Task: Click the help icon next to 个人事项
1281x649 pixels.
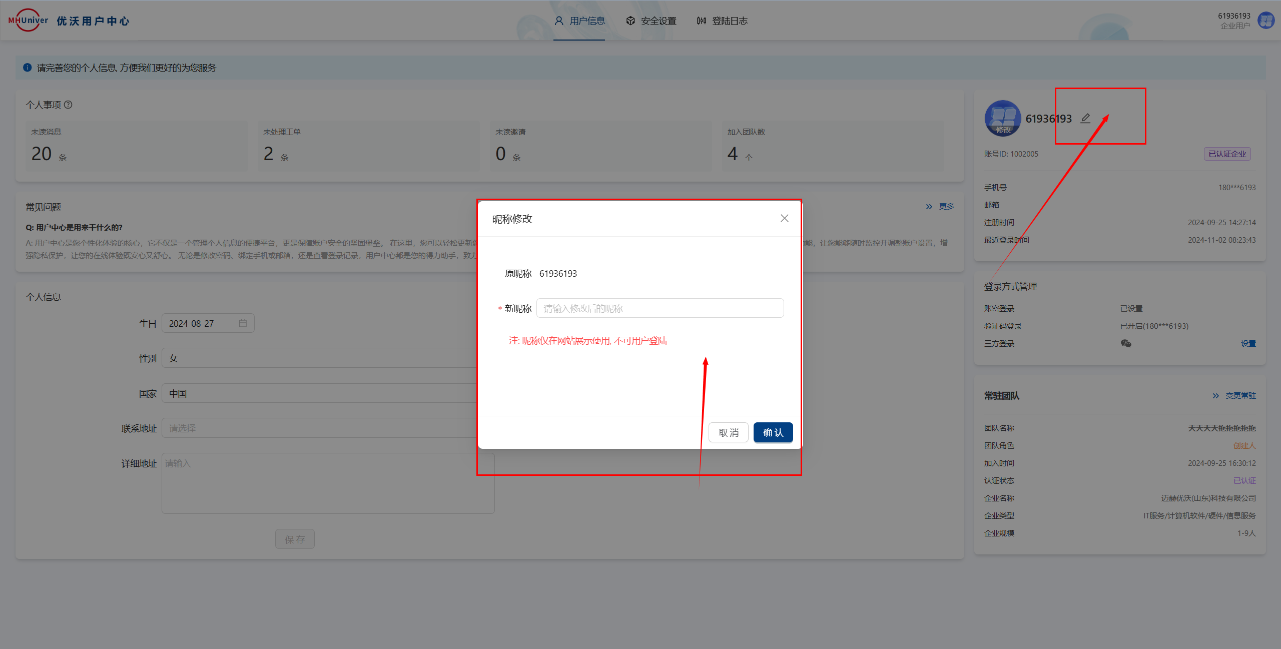Action: pyautogui.click(x=69, y=105)
